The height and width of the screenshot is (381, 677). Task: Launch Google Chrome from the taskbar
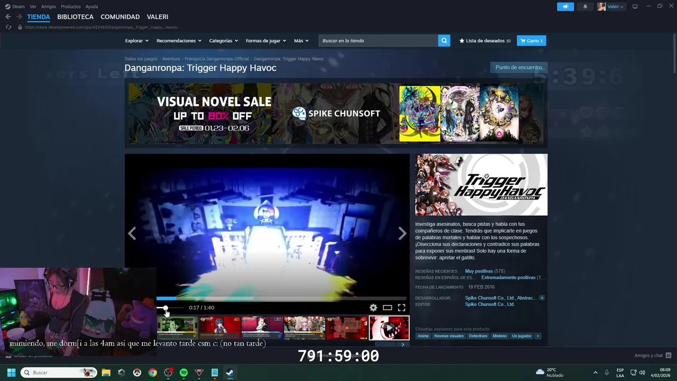tap(152, 373)
